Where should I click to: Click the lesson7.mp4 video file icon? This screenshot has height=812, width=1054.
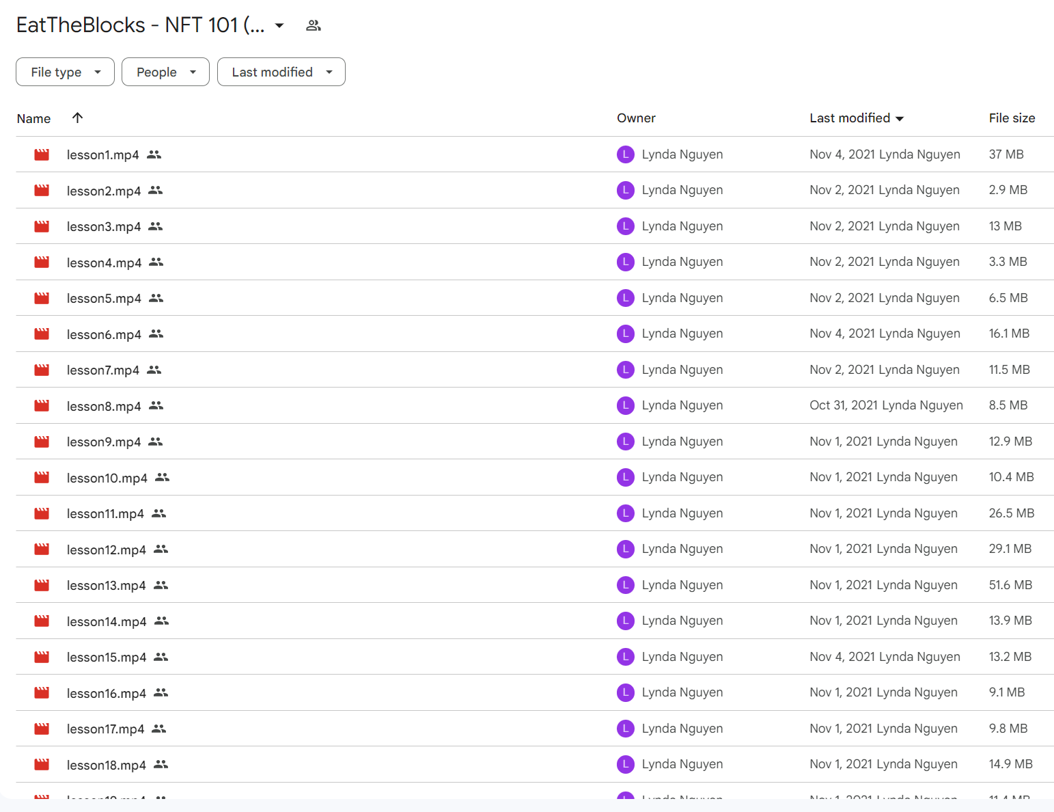[42, 370]
